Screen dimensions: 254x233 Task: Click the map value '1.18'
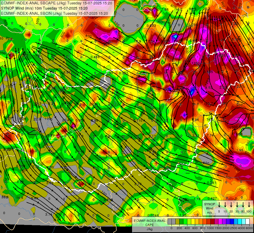(197, 199)
